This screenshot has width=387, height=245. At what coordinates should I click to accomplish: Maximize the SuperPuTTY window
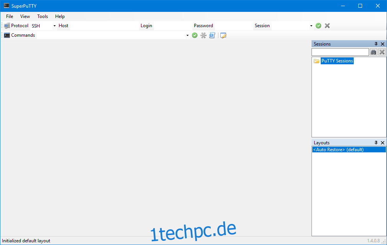tap(360, 6)
